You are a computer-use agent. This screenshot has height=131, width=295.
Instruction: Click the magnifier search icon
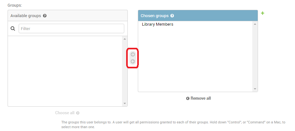13,28
